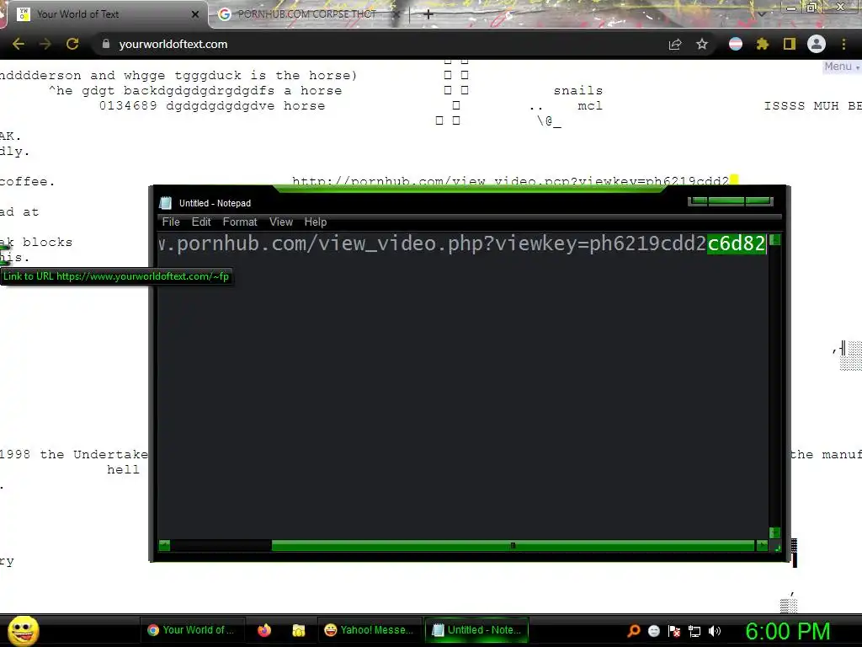
Task: Click the speaker volume tray icon
Action: tap(715, 631)
